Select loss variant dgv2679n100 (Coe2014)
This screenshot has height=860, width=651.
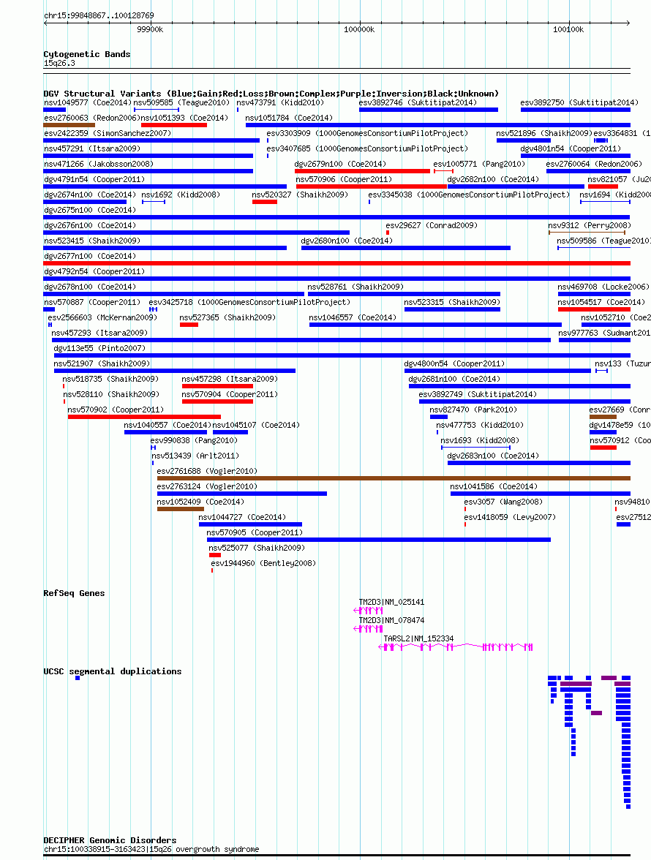363,171
